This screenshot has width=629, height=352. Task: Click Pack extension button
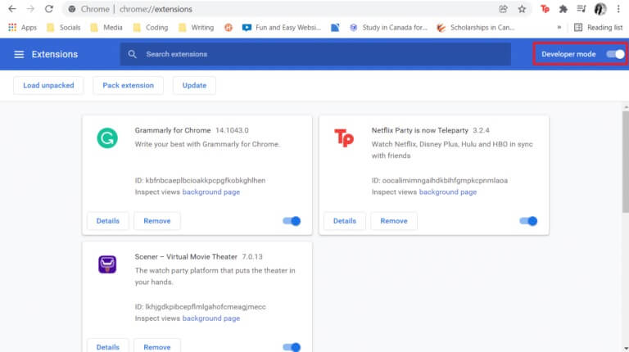[128, 85]
